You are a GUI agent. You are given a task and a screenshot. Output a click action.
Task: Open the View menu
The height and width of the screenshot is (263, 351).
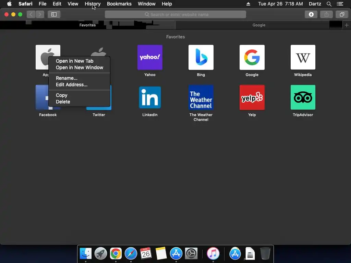pyautogui.click(x=73, y=4)
